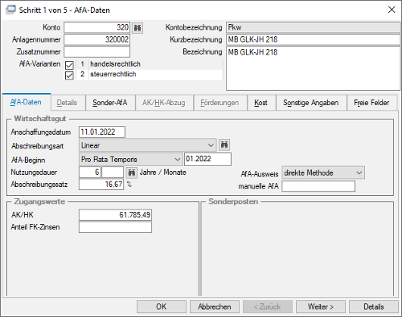Viewport: 402px width, 317px height.
Task: Click the AK/HK field 61.785,49
Action: tap(115, 215)
